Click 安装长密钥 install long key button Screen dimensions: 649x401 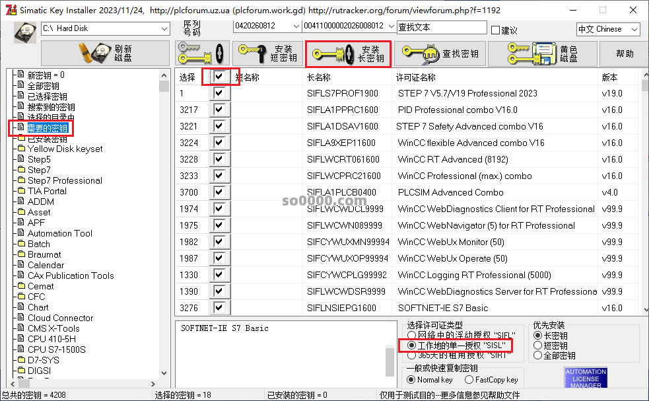click(x=349, y=54)
